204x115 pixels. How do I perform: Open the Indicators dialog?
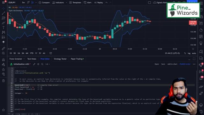point(58,3)
